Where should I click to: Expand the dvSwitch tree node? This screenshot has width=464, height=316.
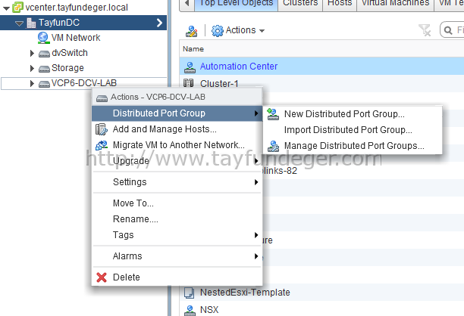tap(32, 53)
